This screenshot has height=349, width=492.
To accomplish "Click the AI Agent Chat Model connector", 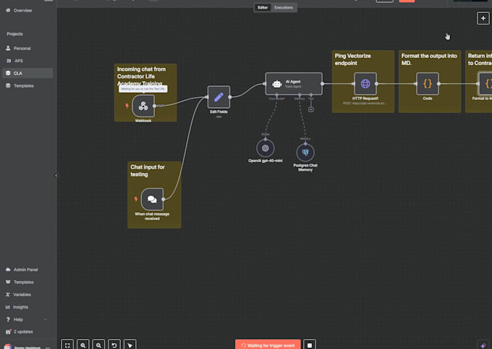I will (x=276, y=95).
